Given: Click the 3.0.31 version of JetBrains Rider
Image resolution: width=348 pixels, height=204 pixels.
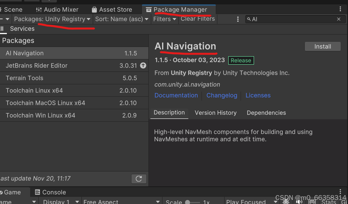Looking at the screenshot, I should (x=128, y=65).
